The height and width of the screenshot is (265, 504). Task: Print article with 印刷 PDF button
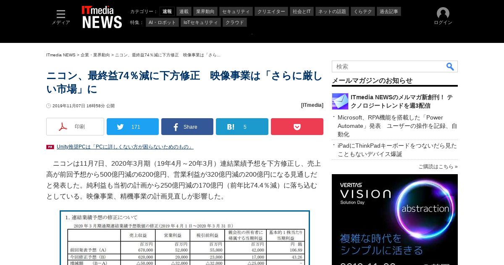[x=75, y=127]
